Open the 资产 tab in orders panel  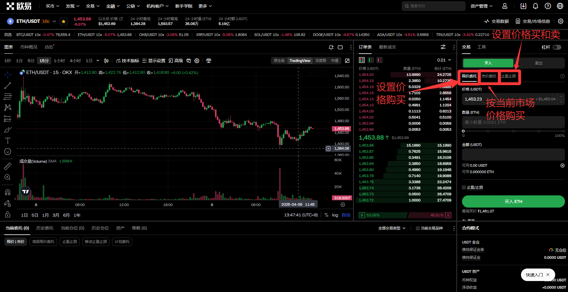[x=120, y=228]
